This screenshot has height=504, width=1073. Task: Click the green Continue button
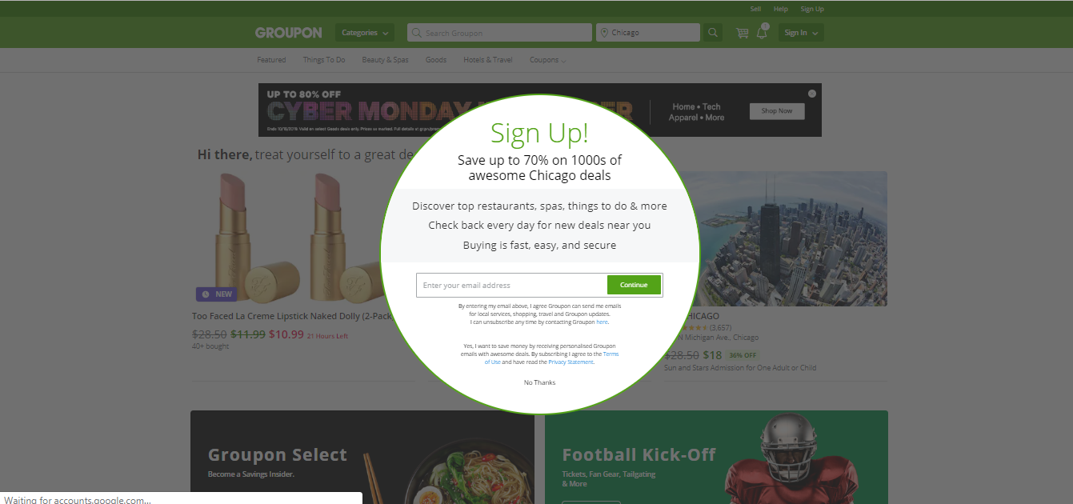coord(634,285)
